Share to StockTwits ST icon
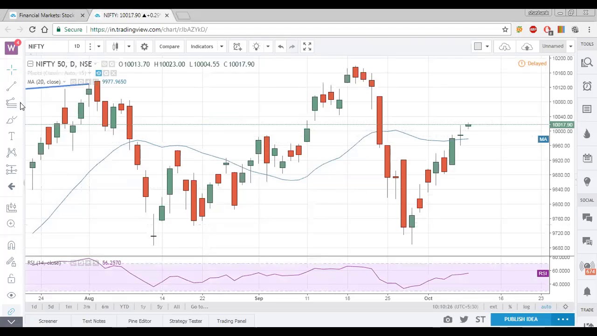Screen dimensions: 597x336 (480, 320)
